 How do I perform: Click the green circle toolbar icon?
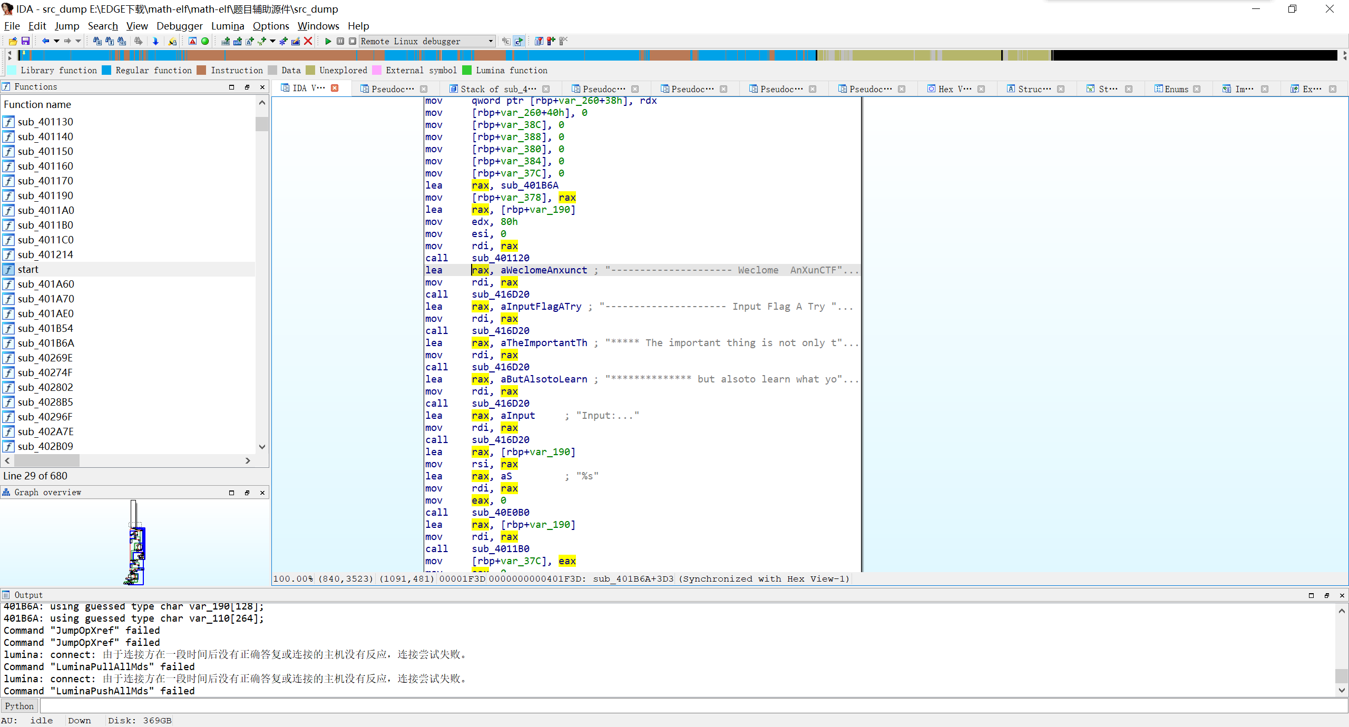point(205,41)
